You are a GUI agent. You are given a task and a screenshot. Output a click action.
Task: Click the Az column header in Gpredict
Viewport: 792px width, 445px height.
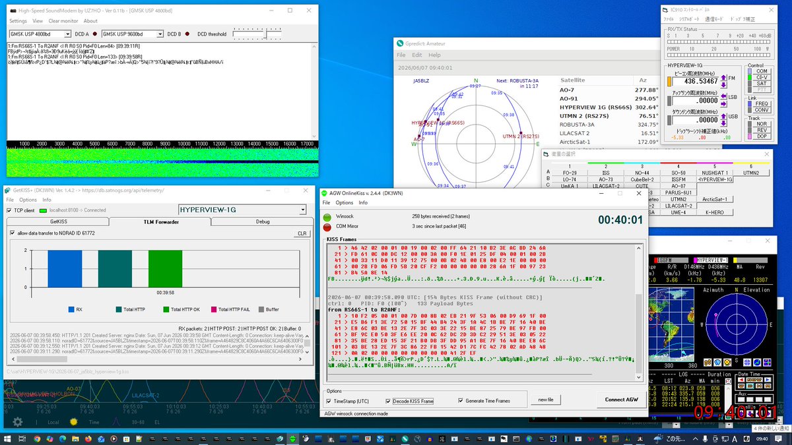tap(643, 79)
